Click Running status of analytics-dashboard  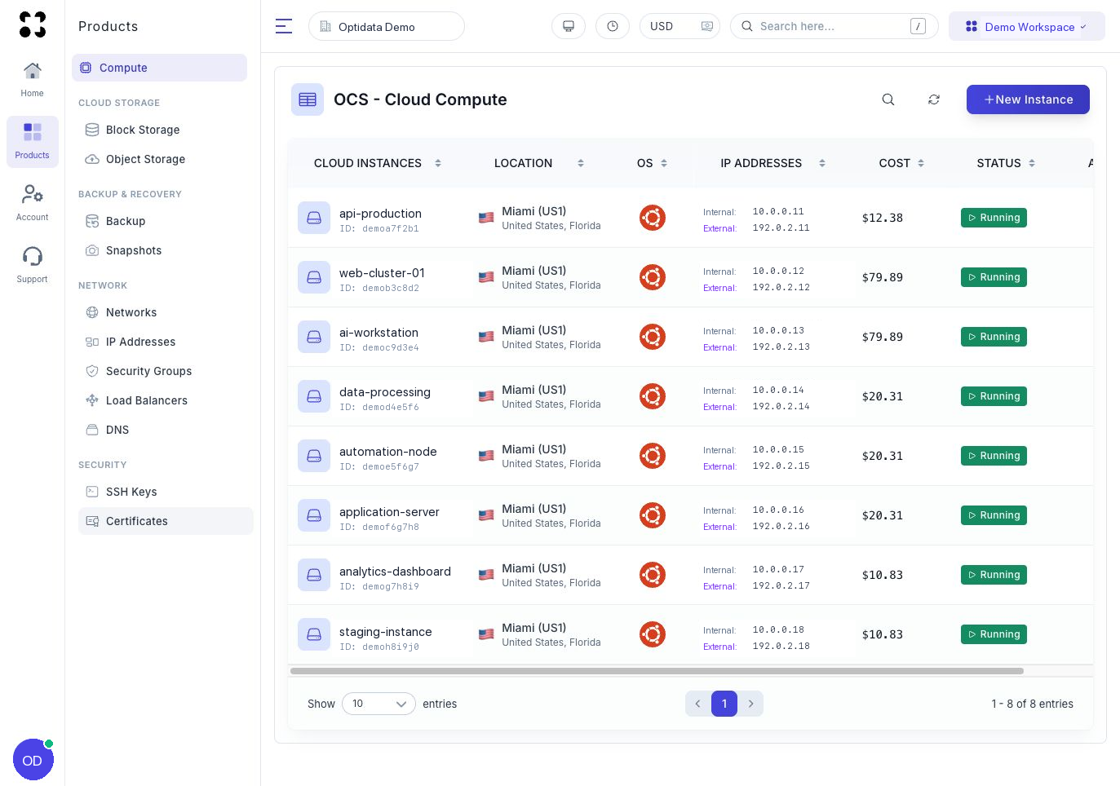pyautogui.click(x=994, y=575)
